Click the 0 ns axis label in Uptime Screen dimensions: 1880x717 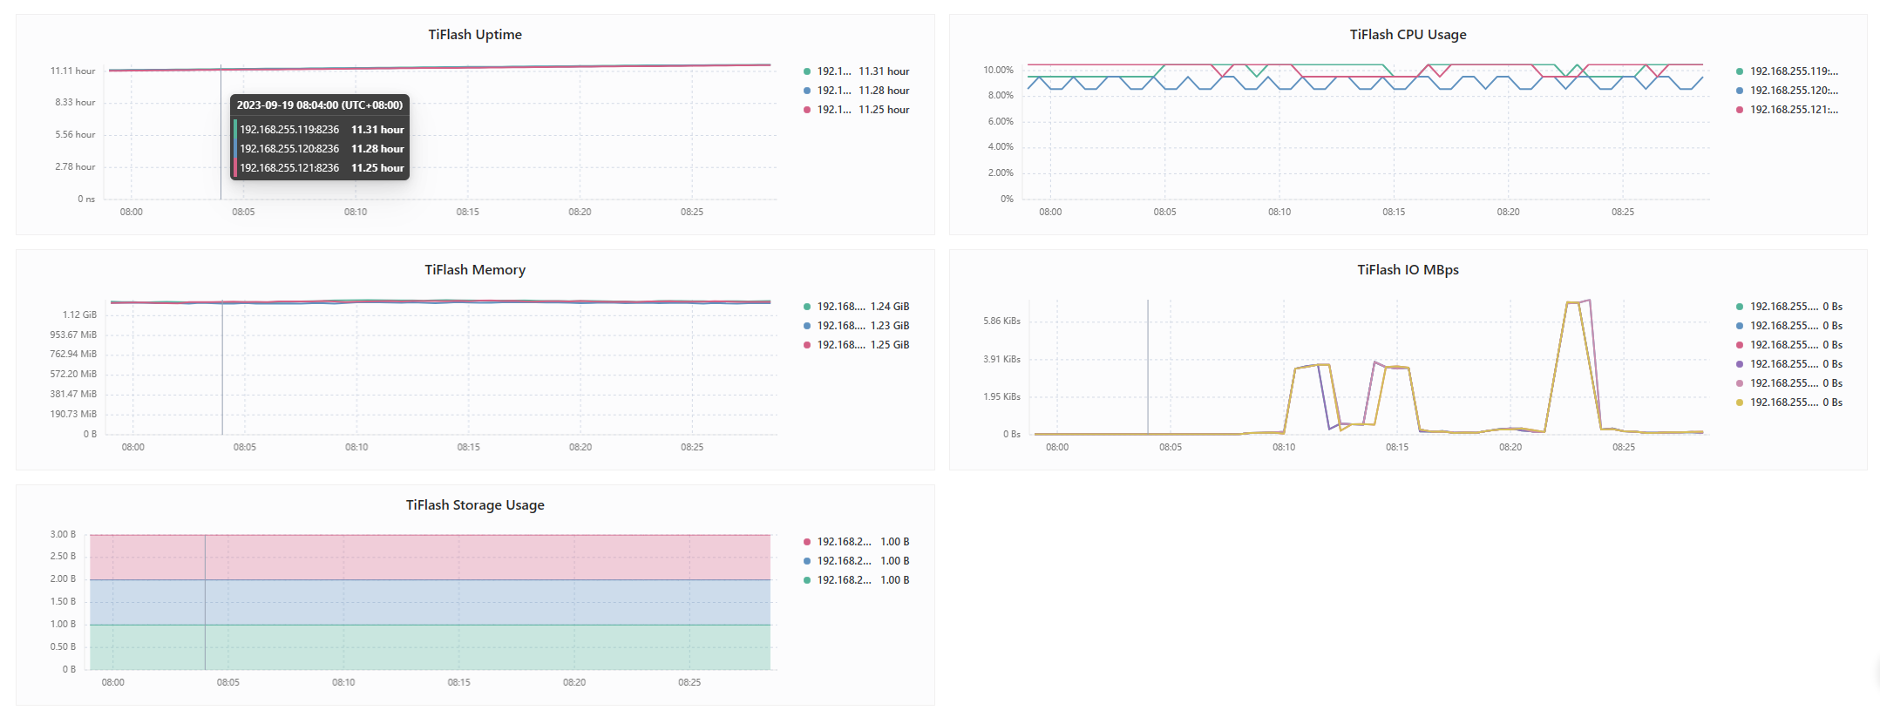[86, 200]
